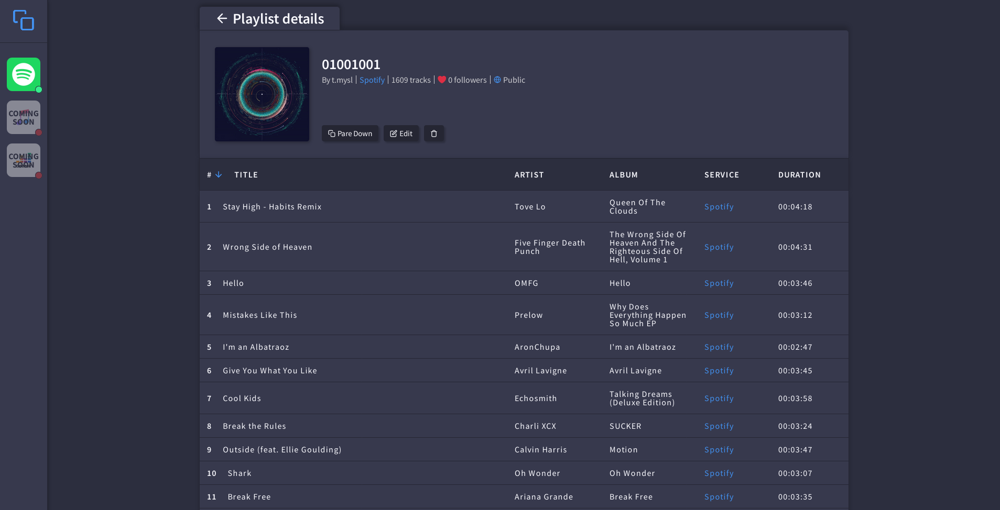The width and height of the screenshot is (1000, 510).
Task: Open Spotify link for Shark
Action: click(719, 473)
